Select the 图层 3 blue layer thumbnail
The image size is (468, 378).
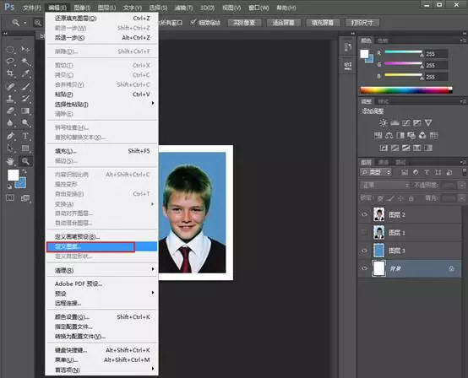pyautogui.click(x=379, y=251)
